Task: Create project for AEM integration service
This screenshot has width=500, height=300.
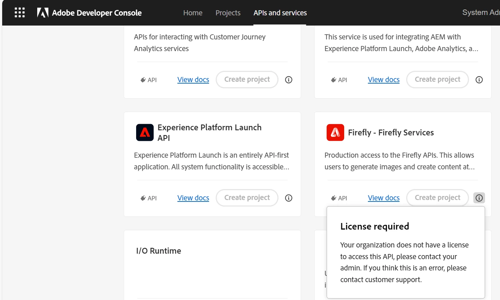Action: pos(438,80)
